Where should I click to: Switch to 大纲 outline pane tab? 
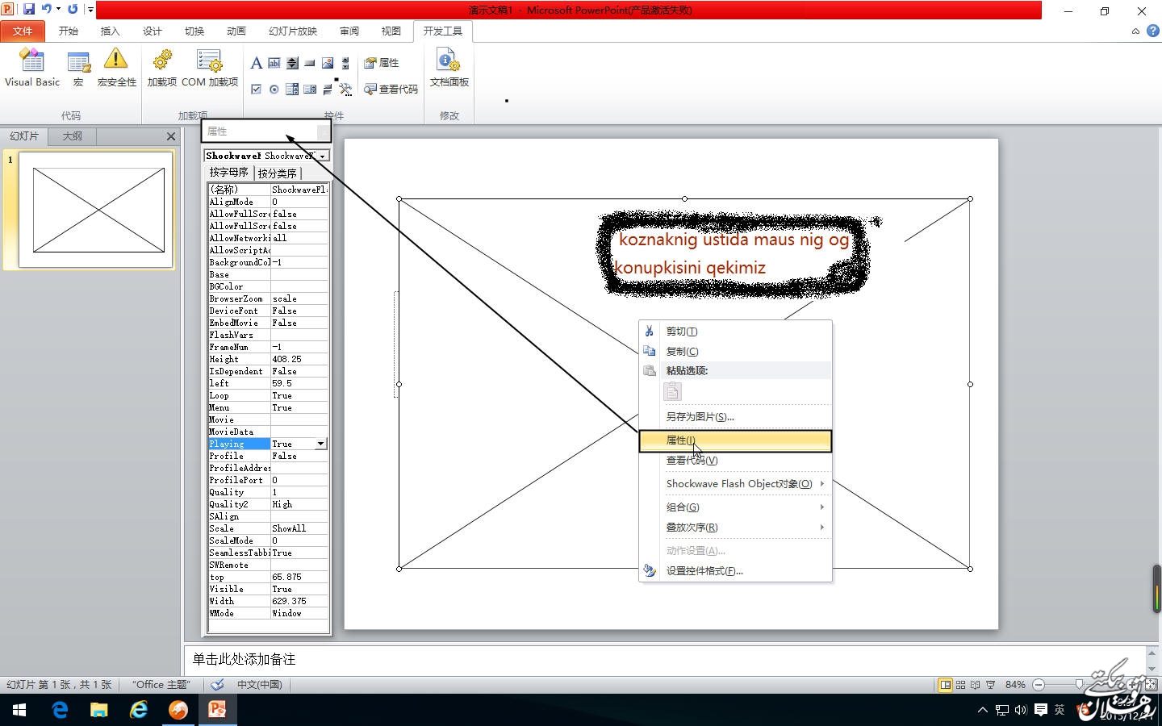(73, 136)
